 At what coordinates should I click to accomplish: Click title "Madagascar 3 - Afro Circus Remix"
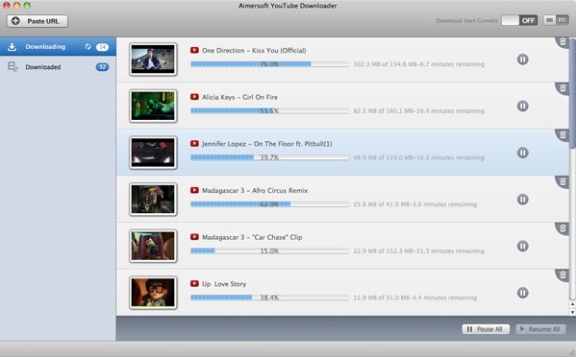pos(255,190)
